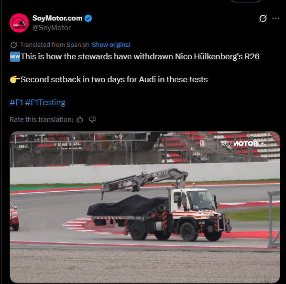Click the blue verified badge
Screen dimensions: 286x284
click(x=88, y=19)
